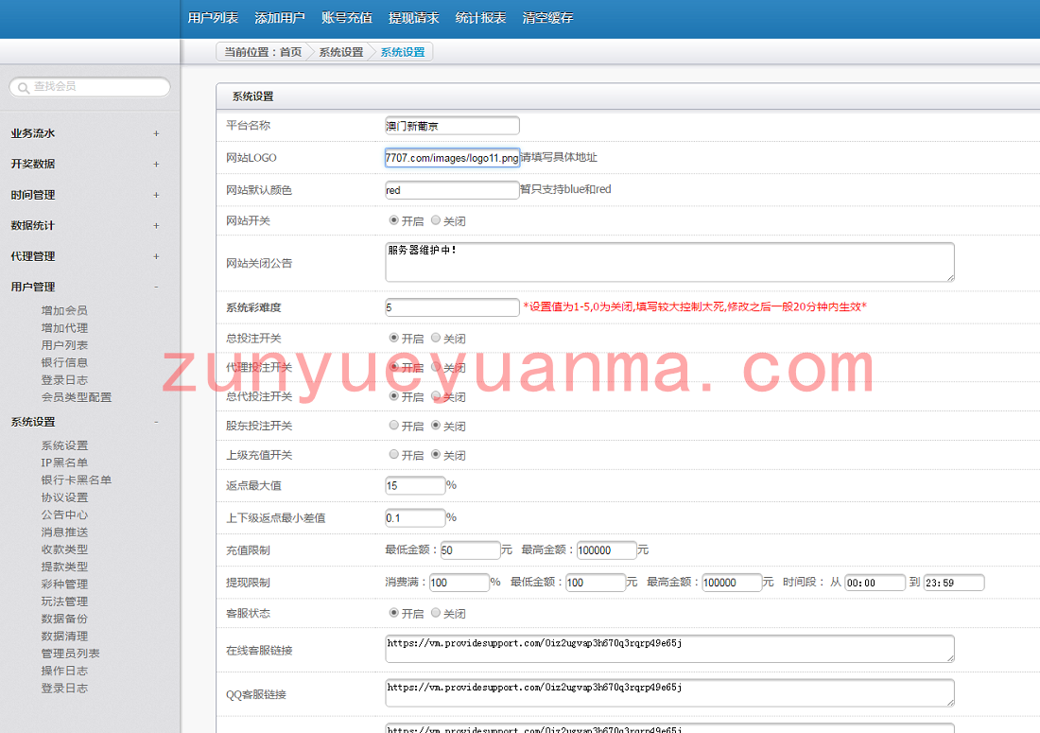
Task: Open 账号充值 in the top navigation
Action: click(x=347, y=18)
